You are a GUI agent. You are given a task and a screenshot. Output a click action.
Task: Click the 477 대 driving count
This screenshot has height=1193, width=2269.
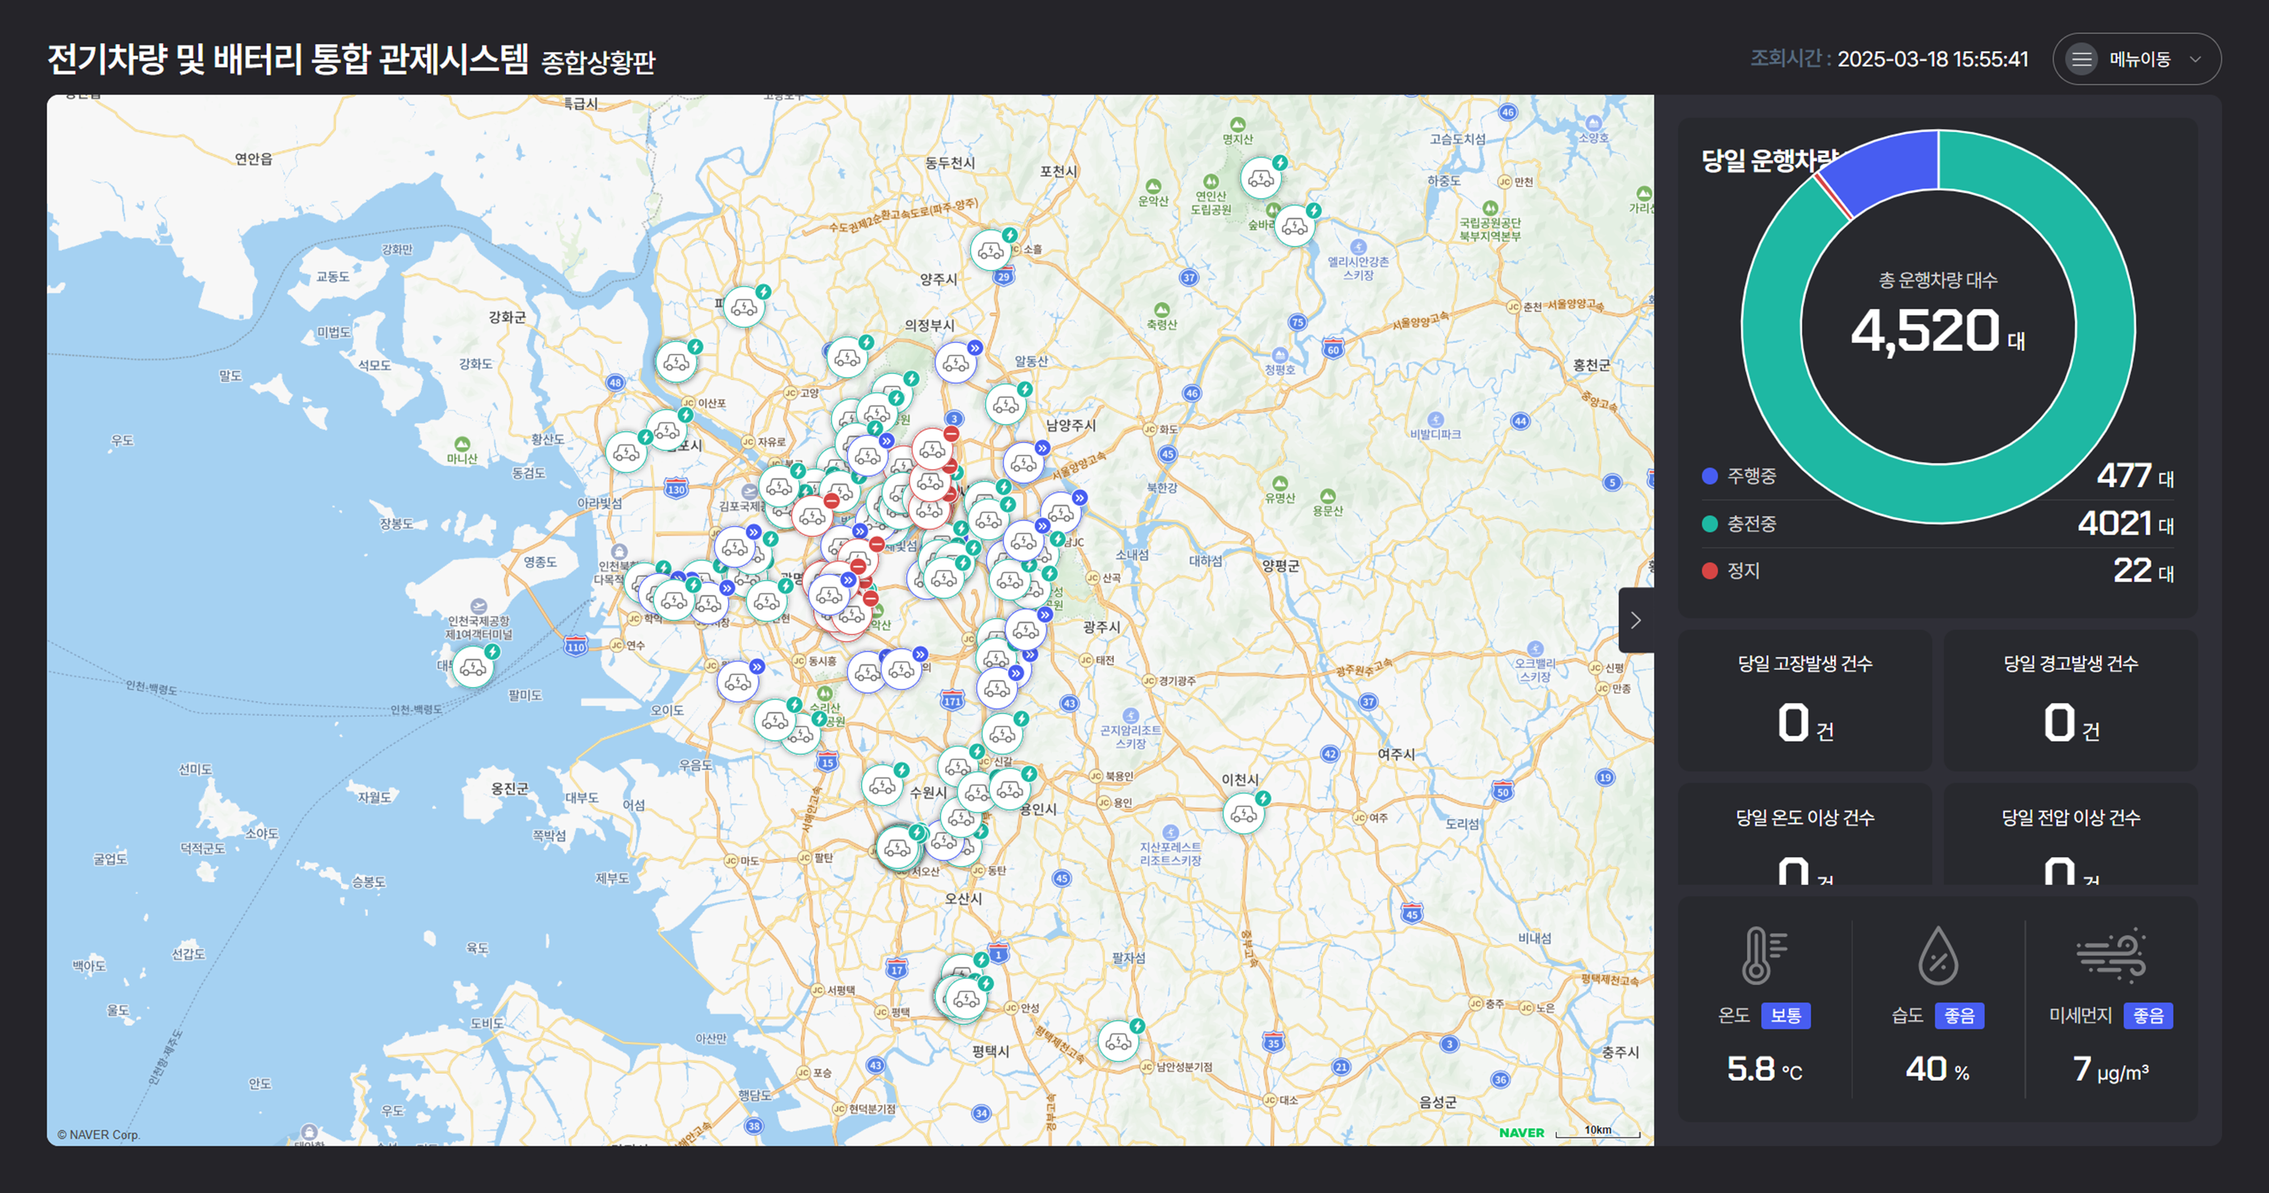click(x=2135, y=476)
